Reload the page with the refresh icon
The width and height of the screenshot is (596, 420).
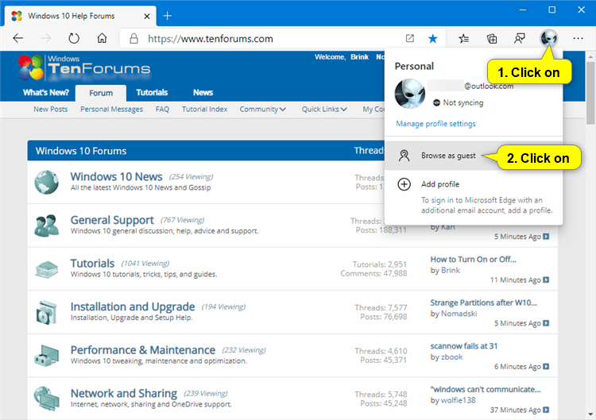point(74,38)
